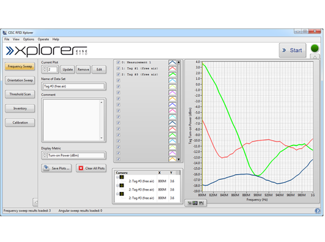Switch to Orientation Sweep mode
This screenshot has height=242, width=325.
tap(20, 80)
